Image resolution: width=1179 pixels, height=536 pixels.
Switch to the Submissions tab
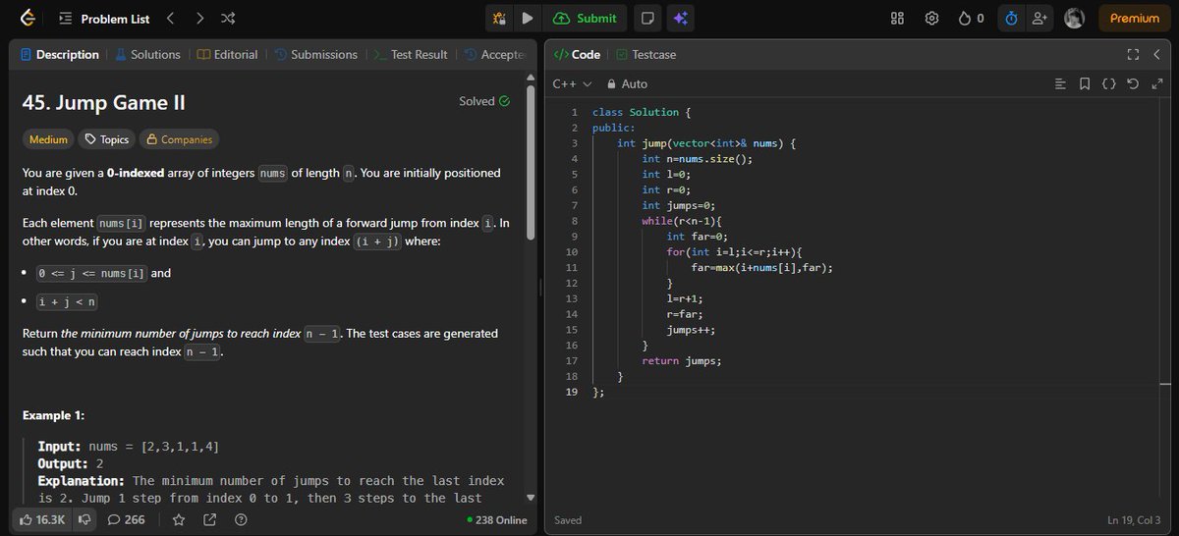315,54
